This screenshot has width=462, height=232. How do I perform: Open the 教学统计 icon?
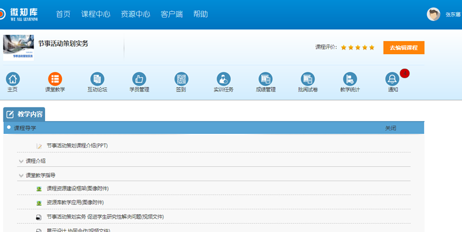[350, 79]
